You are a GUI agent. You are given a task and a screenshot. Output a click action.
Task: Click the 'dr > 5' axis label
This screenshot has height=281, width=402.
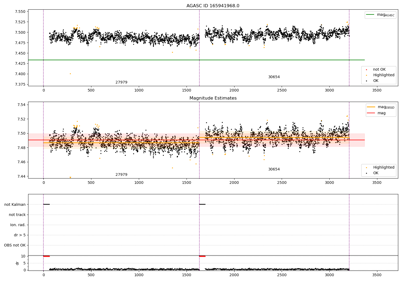(x=20, y=235)
